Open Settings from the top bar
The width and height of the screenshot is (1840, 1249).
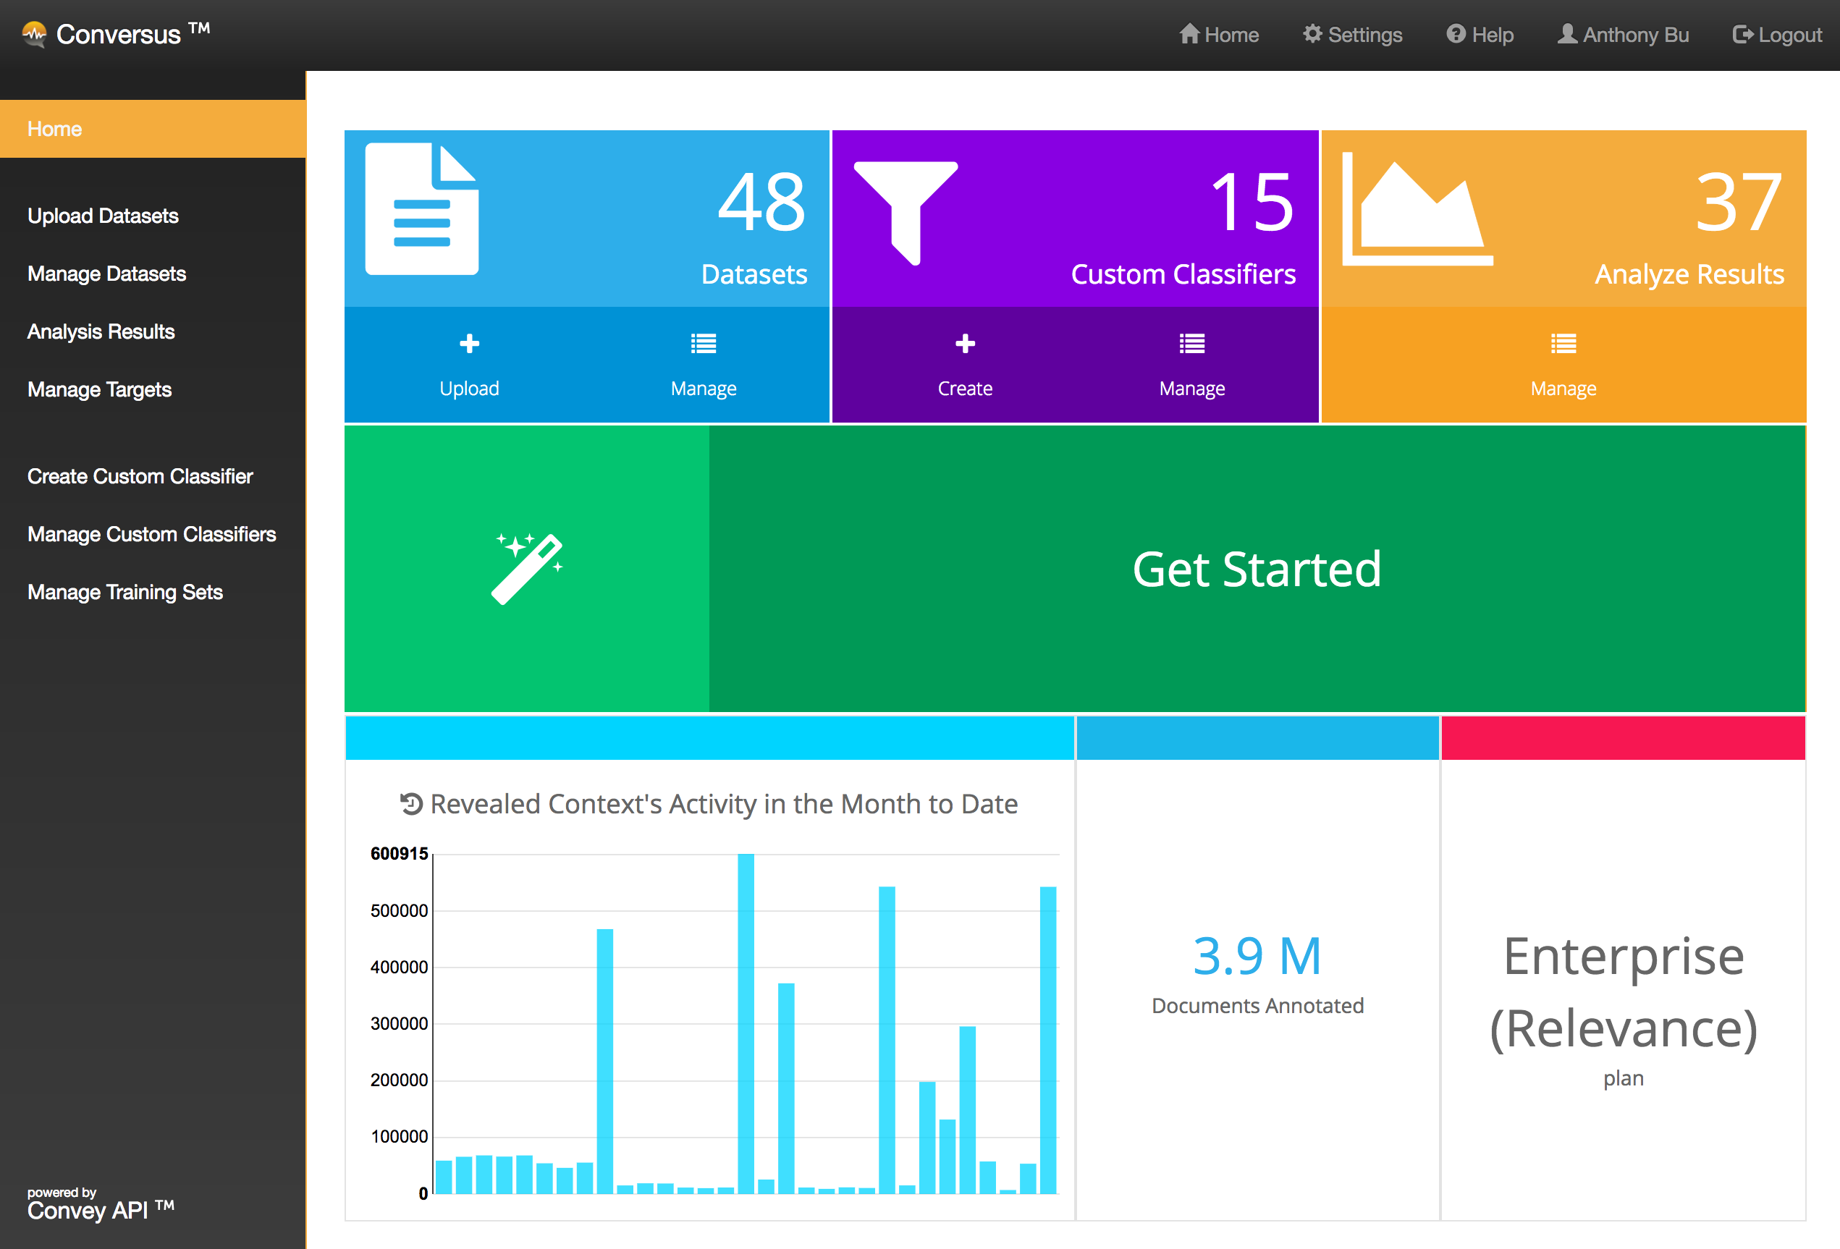pyautogui.click(x=1352, y=35)
